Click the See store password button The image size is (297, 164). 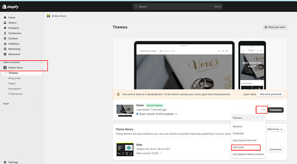(x=270, y=94)
